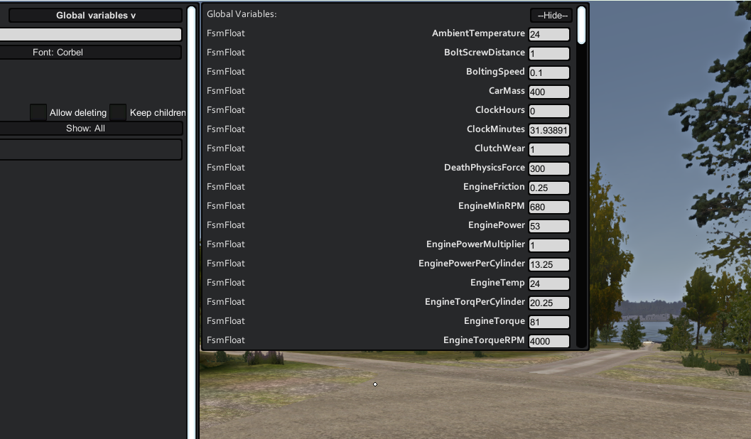Hide the Global Variables panel

click(551, 16)
